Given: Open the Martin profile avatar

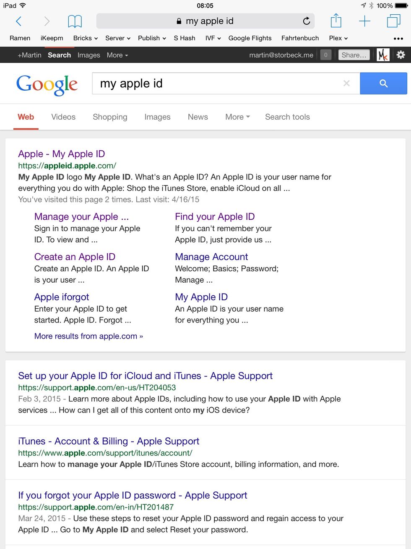Looking at the screenshot, I should (383, 55).
